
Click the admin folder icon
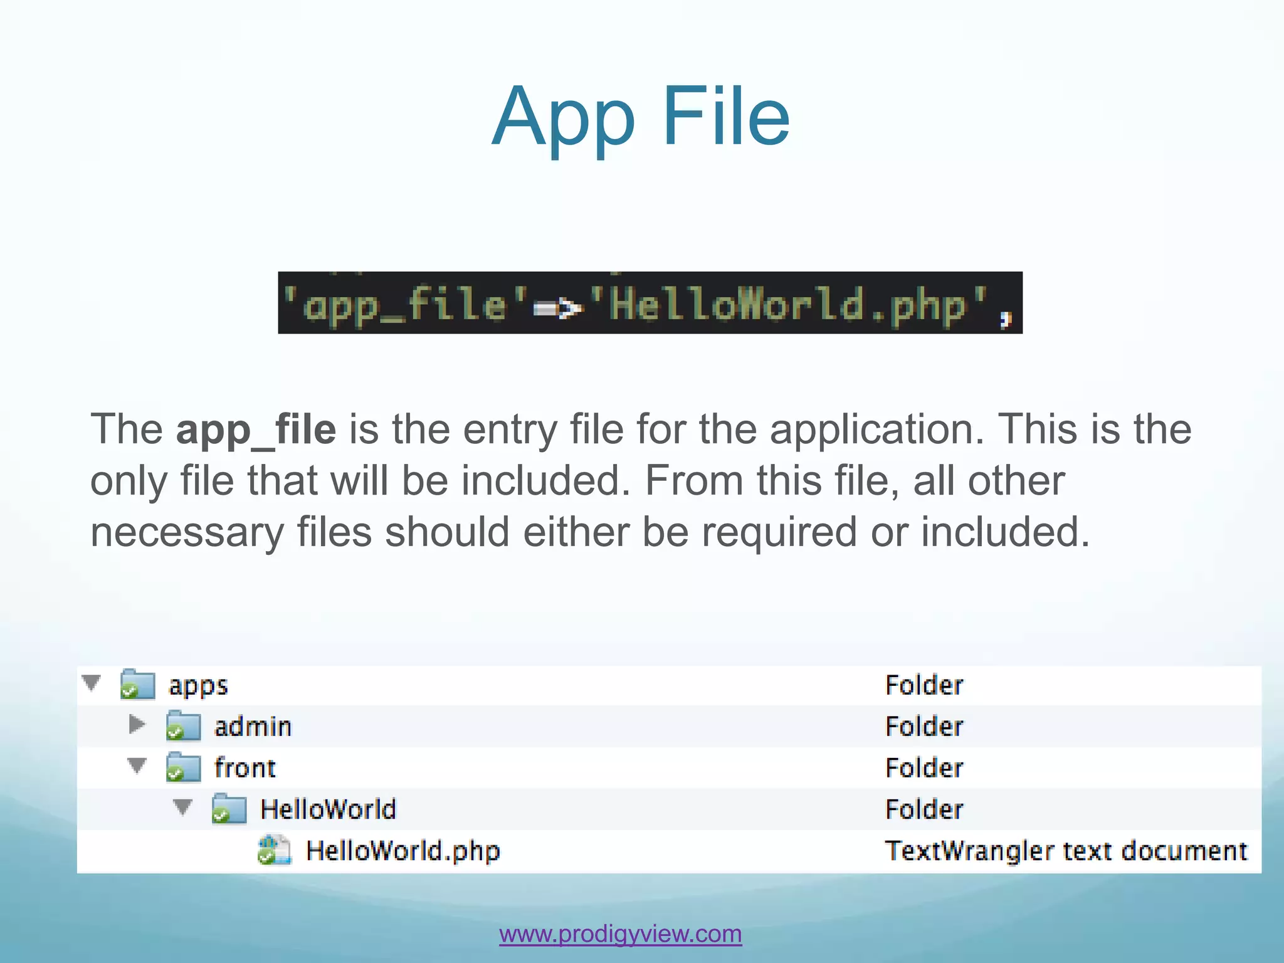[x=184, y=726]
